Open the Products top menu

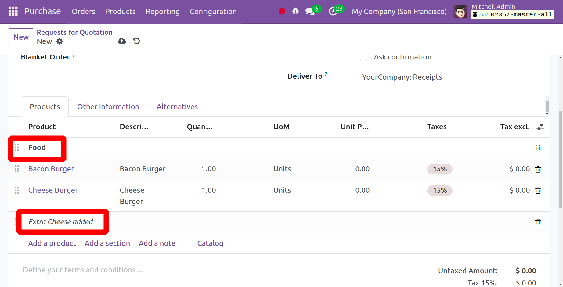coord(121,12)
